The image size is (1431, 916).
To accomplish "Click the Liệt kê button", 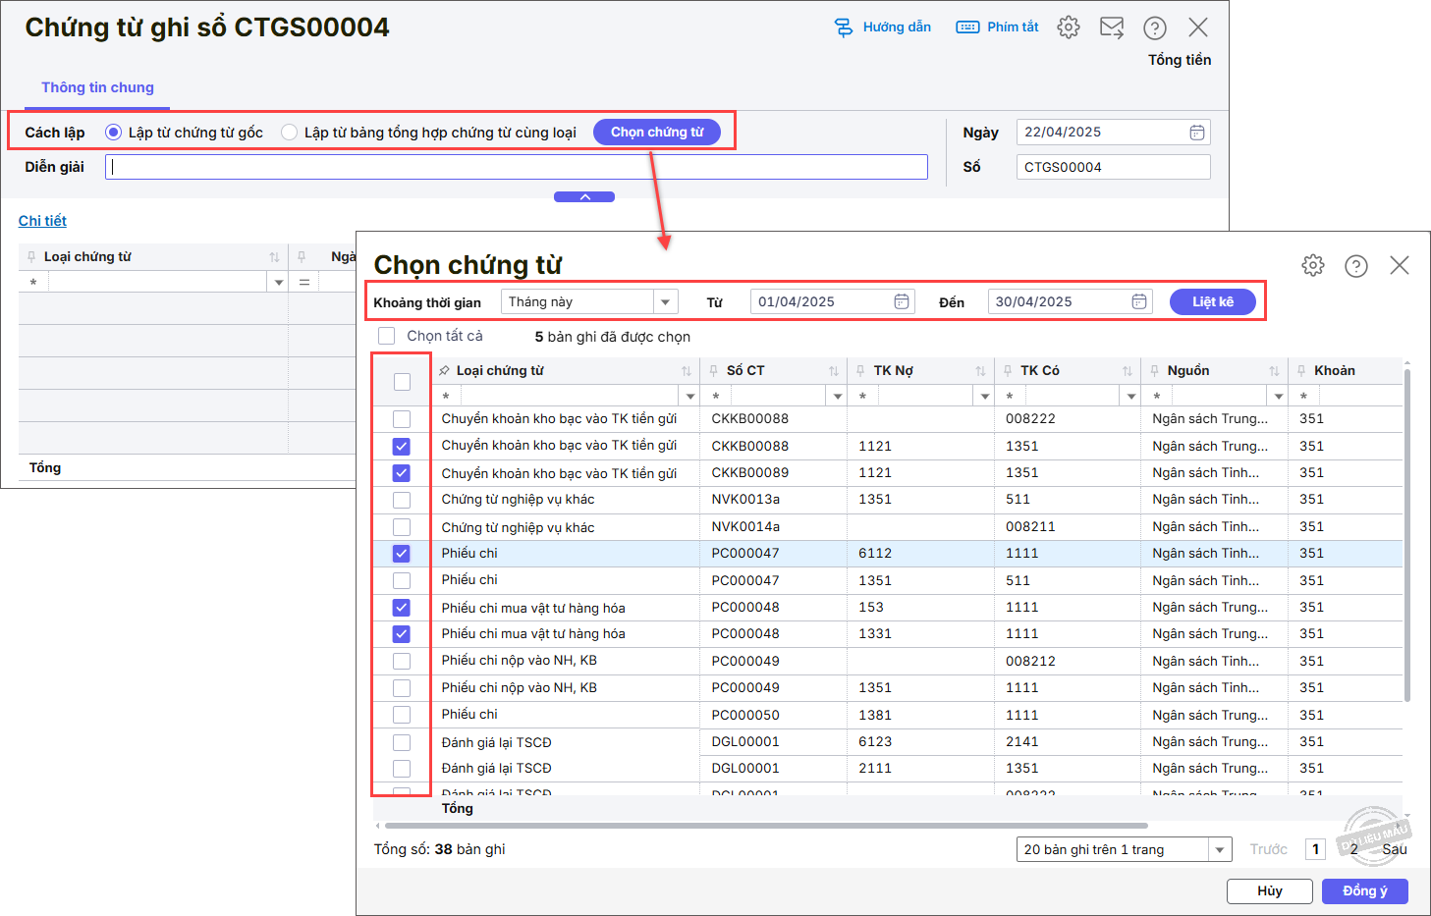I will click(1212, 302).
